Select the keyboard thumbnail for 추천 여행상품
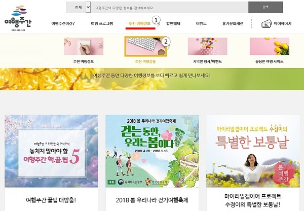Screen dimensions: 304x211 145,46
